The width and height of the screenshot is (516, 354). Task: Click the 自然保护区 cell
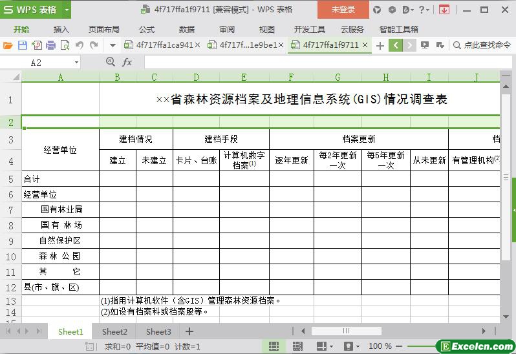point(61,240)
